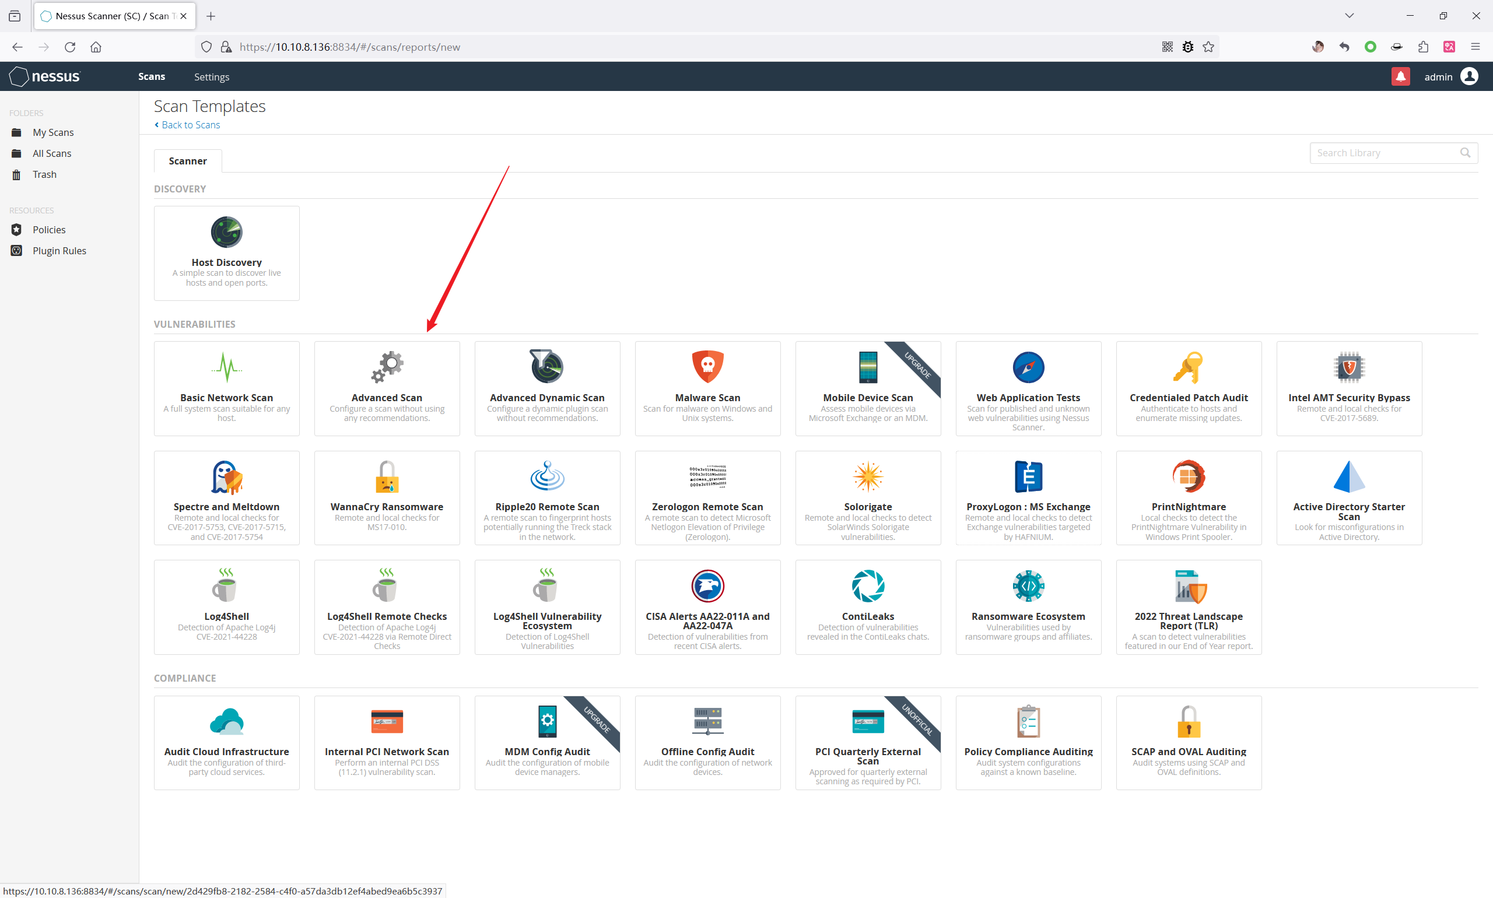Click the Nessus logo in the header
Viewport: 1493px width, 898px height.
coord(45,76)
